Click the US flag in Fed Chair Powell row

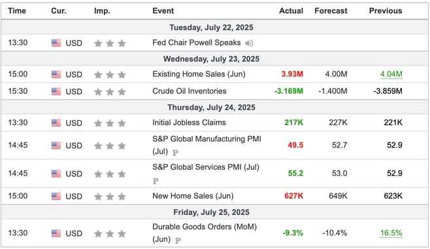pyautogui.click(x=56, y=43)
